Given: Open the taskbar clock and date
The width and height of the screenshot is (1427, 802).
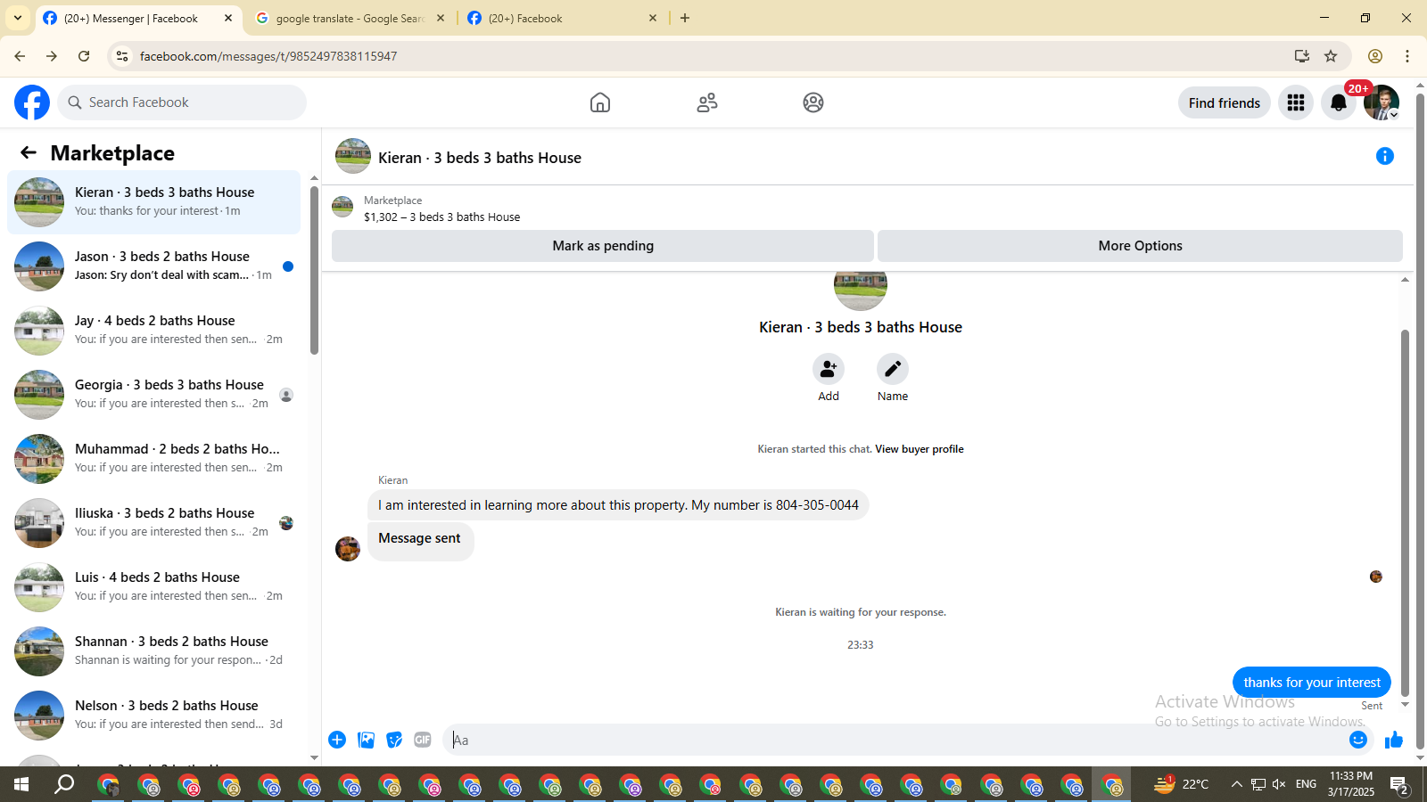Looking at the screenshot, I should [x=1351, y=784].
